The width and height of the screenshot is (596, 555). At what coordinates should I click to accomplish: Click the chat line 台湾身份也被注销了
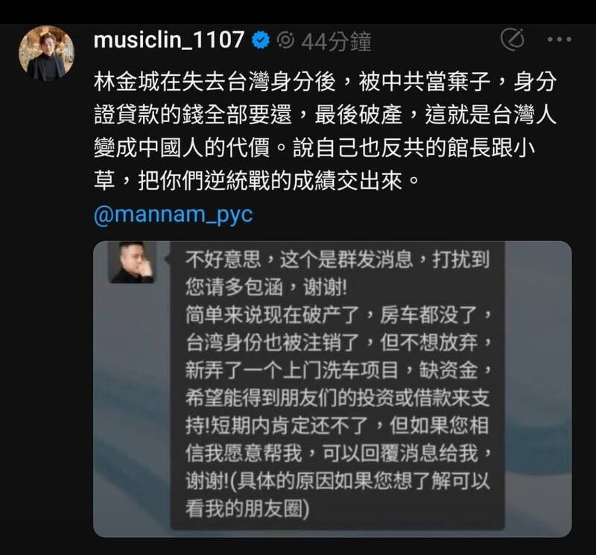339,343
